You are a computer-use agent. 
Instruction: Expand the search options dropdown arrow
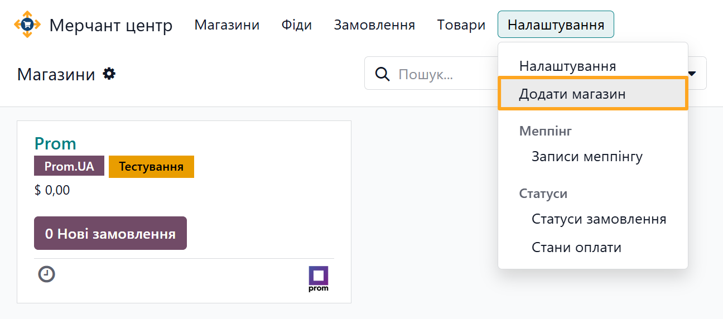pyautogui.click(x=692, y=74)
